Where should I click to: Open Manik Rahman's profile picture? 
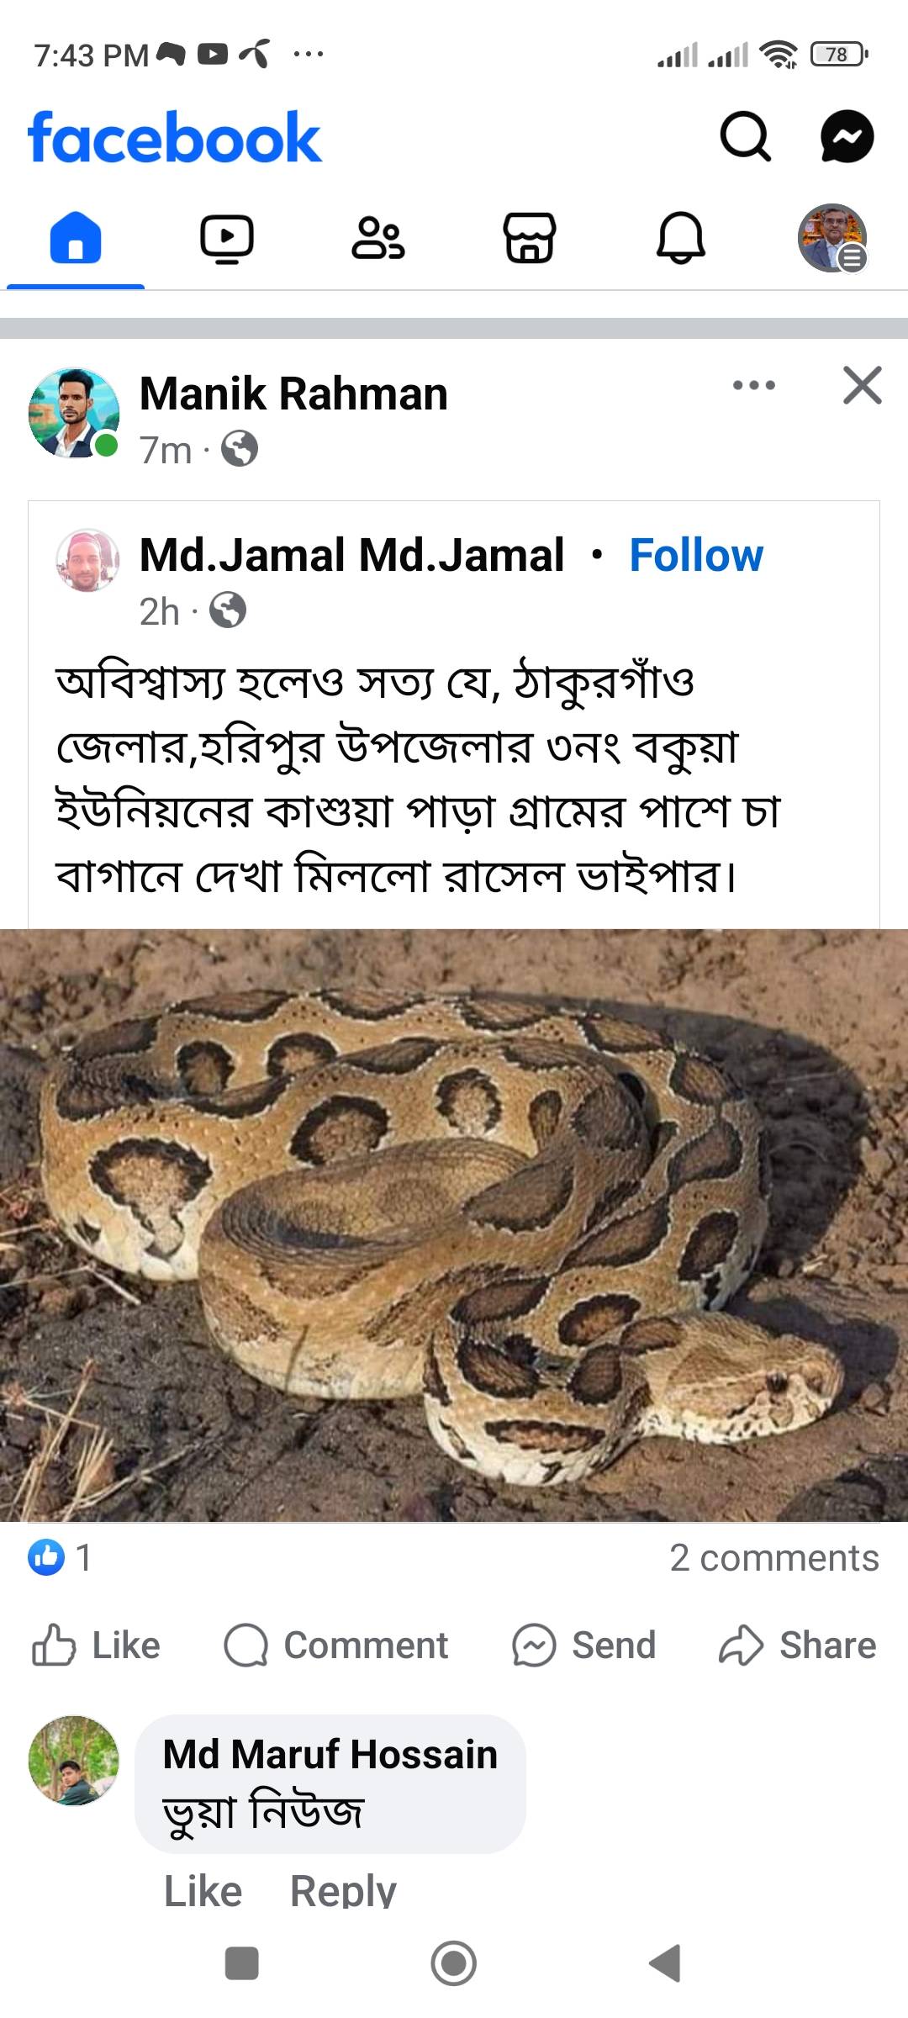[x=74, y=413]
